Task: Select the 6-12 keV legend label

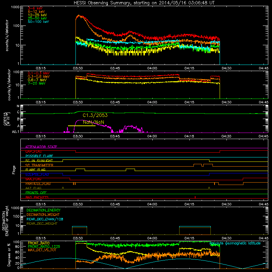Action: (36, 12)
